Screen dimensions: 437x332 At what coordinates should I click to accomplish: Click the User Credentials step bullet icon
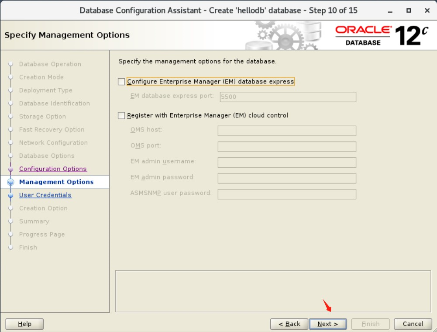[10, 195]
